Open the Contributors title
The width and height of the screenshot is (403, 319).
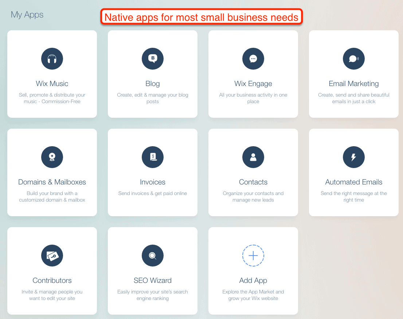[52, 280]
